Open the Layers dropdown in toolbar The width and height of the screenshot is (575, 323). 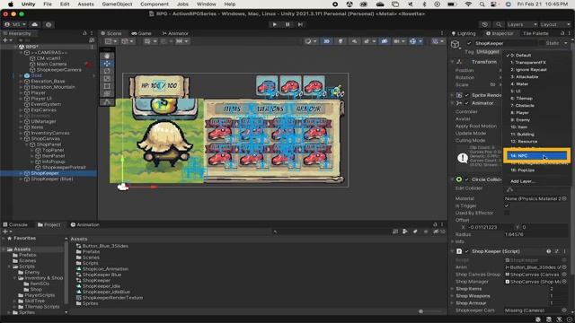tap(522, 24)
